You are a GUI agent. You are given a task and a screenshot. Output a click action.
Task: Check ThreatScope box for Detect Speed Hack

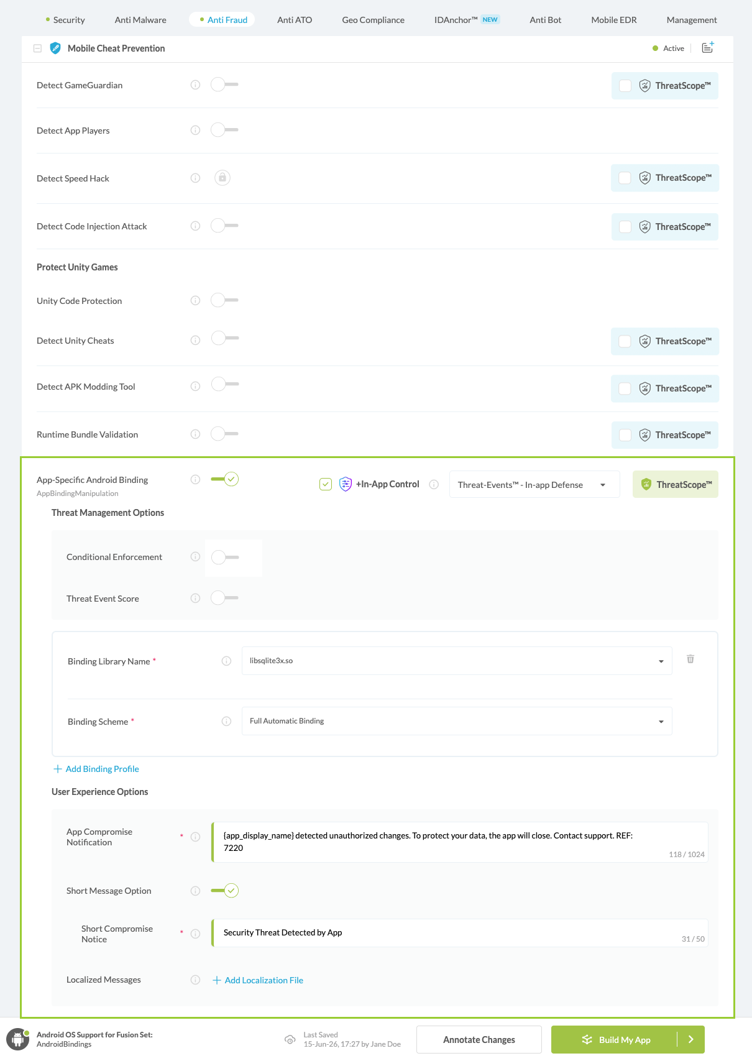coord(625,178)
